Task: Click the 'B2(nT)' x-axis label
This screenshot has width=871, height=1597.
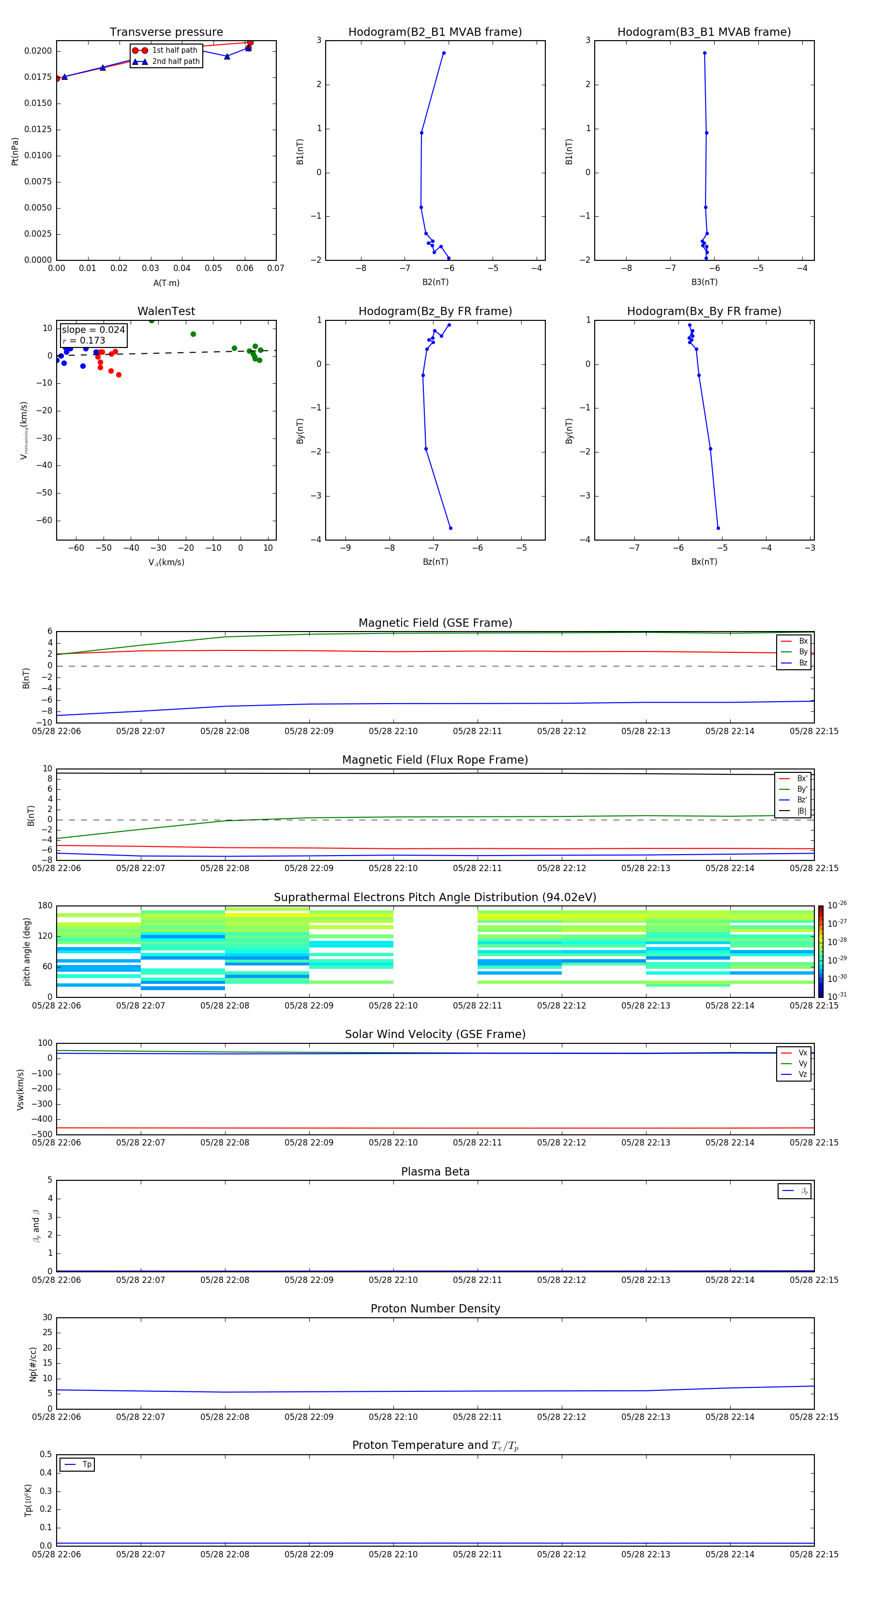Action: 435,282
